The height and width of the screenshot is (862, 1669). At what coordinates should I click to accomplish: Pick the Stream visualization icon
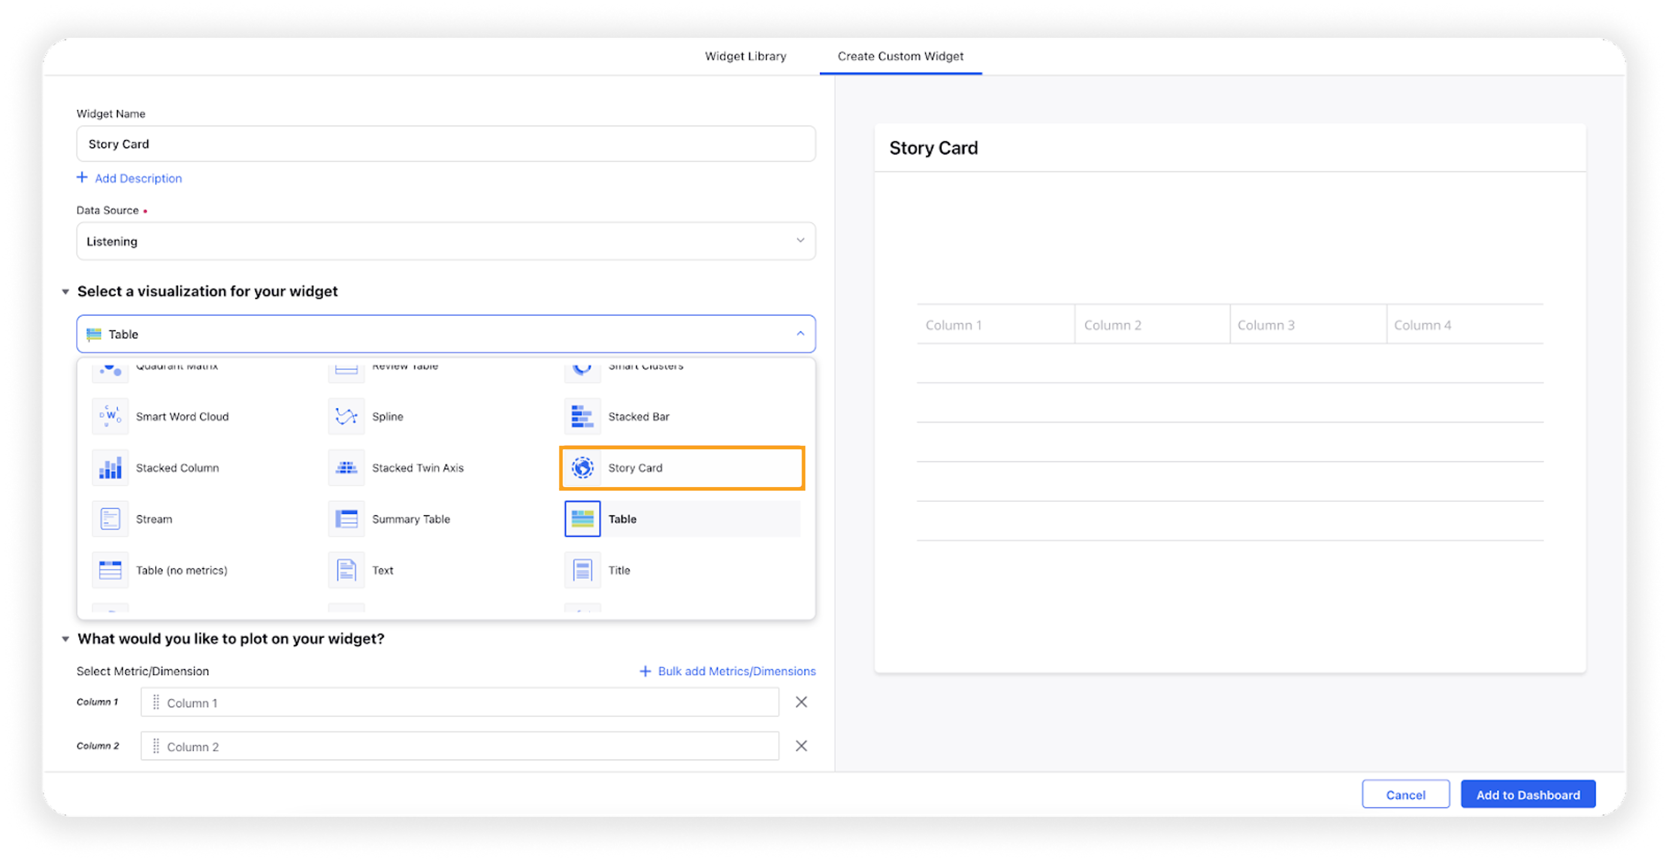point(110,519)
